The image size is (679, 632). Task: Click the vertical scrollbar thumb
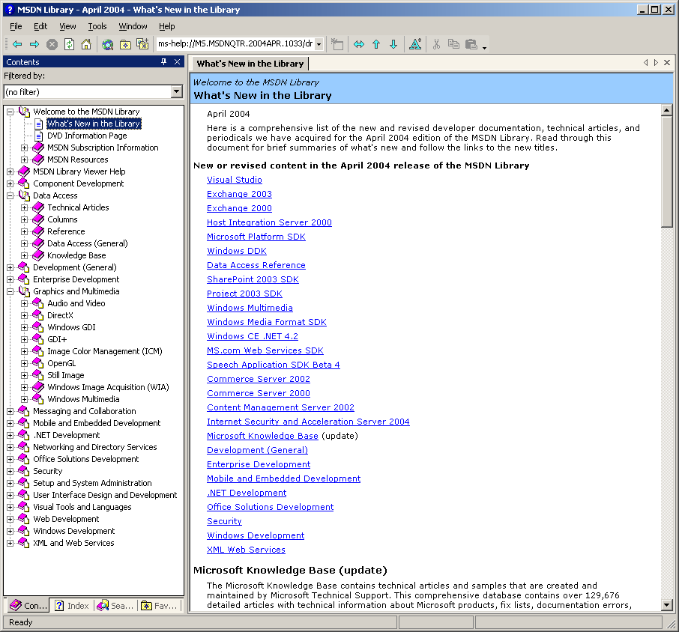point(667,171)
